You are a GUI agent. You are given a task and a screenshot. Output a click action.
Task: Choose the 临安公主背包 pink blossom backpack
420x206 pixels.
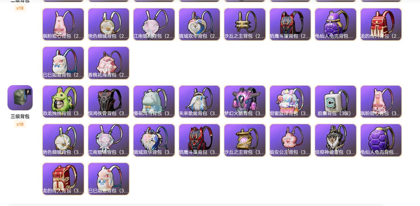pyautogui.click(x=290, y=140)
